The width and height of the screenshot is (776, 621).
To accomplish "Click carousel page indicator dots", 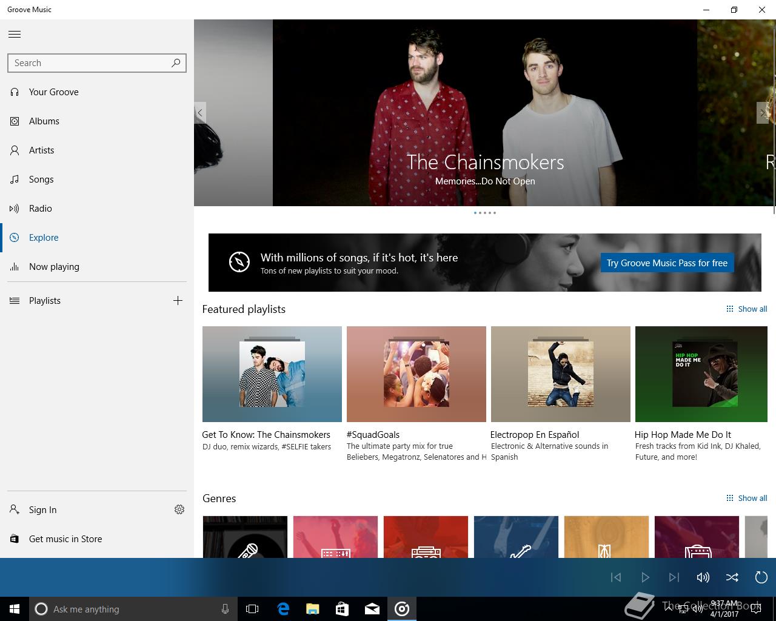I will point(485,213).
